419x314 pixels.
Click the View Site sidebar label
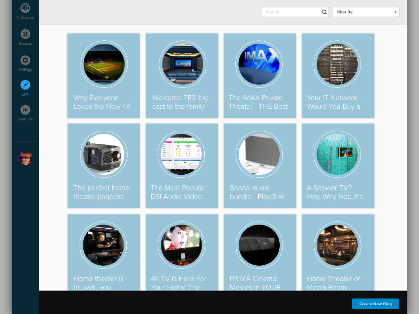coord(25,119)
